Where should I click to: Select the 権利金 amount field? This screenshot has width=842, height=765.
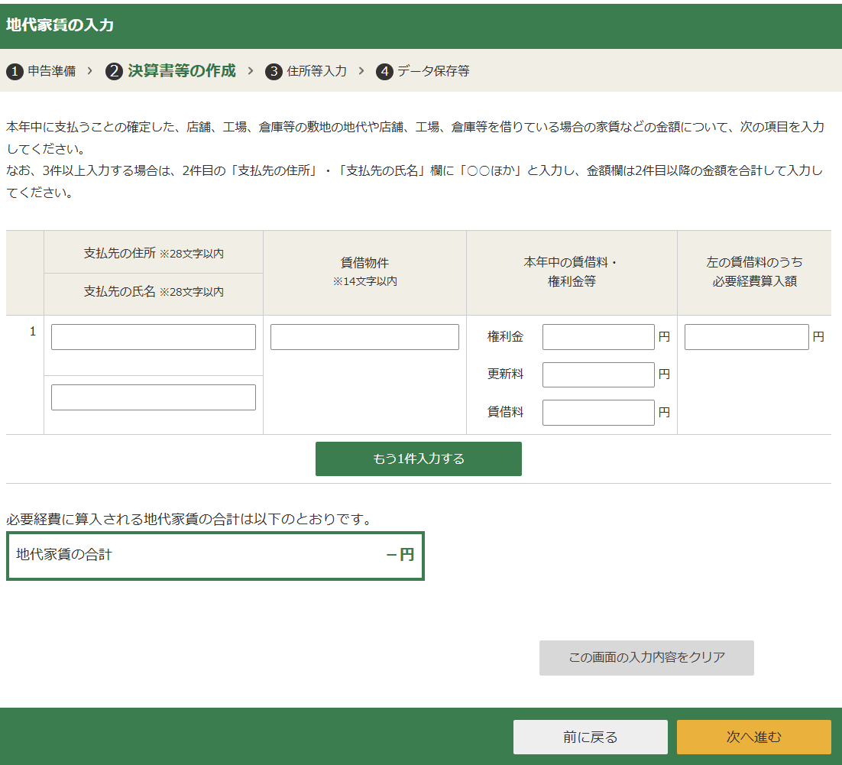tap(598, 337)
